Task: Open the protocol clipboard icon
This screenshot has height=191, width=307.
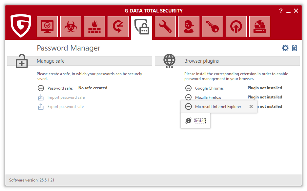Action: pos(295,48)
